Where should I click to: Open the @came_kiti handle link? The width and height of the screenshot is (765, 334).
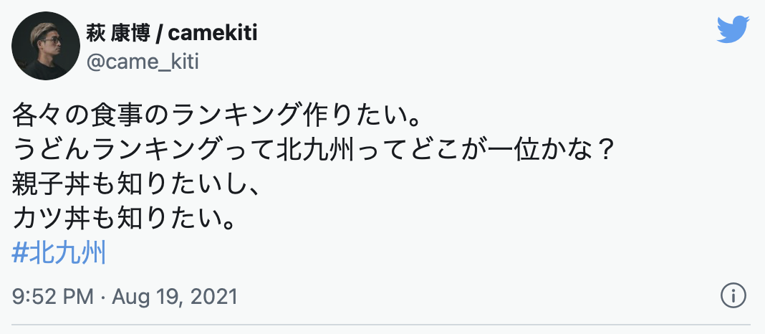(x=143, y=62)
